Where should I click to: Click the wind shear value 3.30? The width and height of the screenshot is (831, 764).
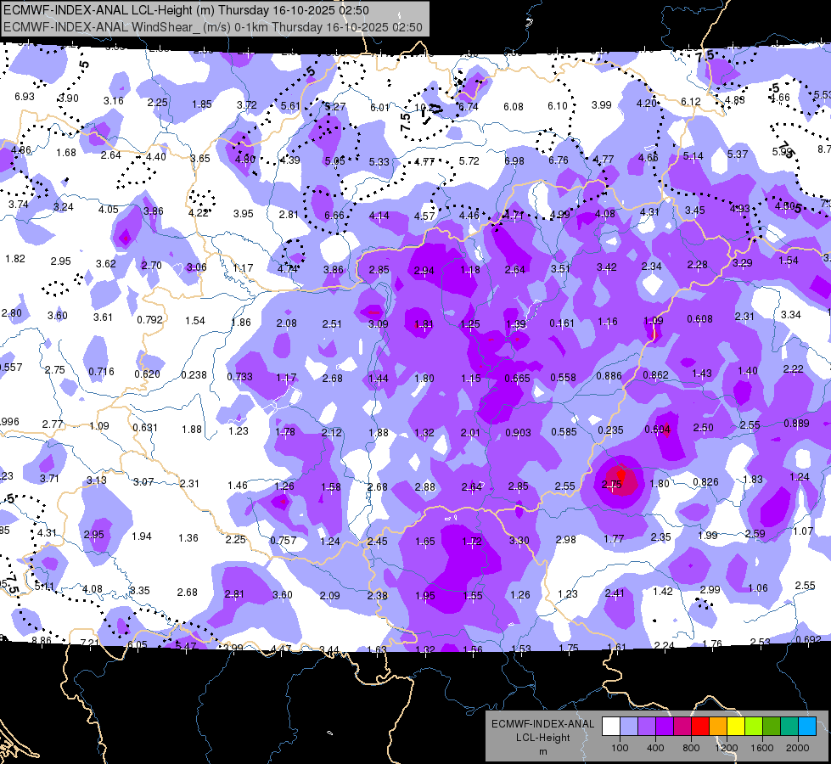(x=519, y=540)
